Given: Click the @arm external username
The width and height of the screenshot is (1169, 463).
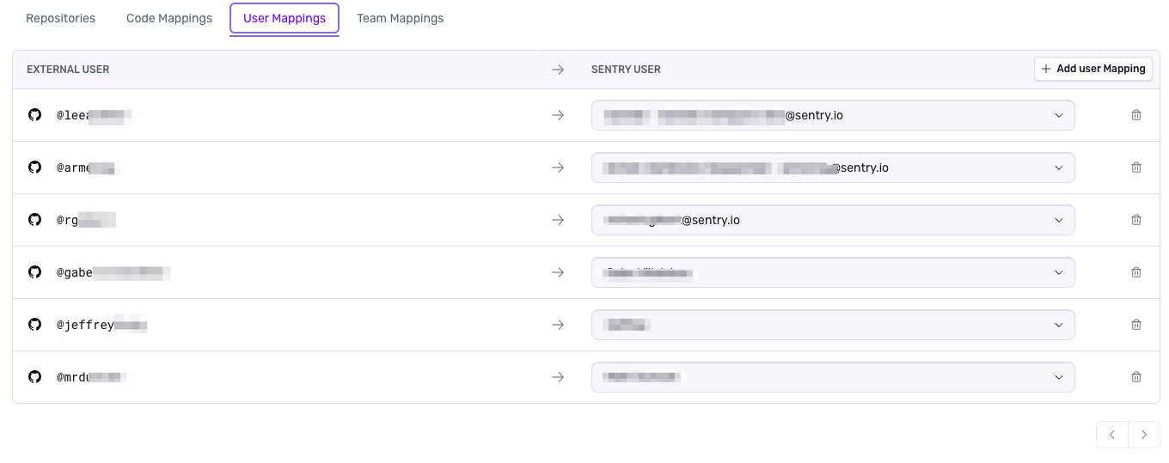Looking at the screenshot, I should tap(88, 168).
